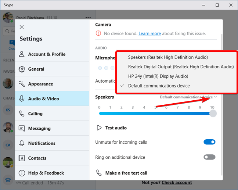Click the Skype credit €11.10 text
The width and height of the screenshot is (238, 190).
click(x=52, y=18)
